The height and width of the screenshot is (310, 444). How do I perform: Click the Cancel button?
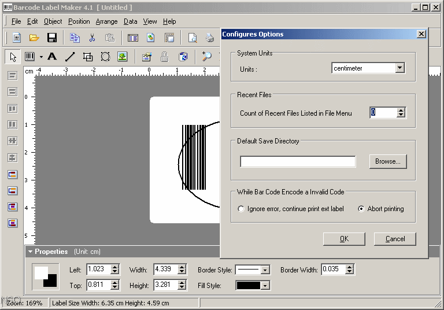click(x=395, y=239)
